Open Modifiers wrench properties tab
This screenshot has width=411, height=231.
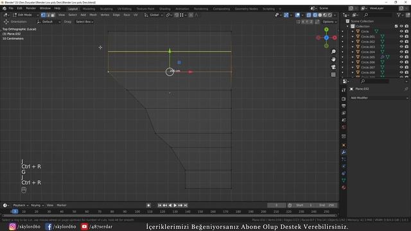344,152
